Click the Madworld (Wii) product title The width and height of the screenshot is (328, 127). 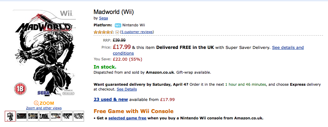point(114,12)
